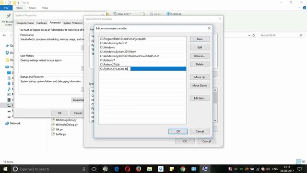The image size is (307, 173).
Task: Click the Windows Start button
Action: click(x=5, y=169)
